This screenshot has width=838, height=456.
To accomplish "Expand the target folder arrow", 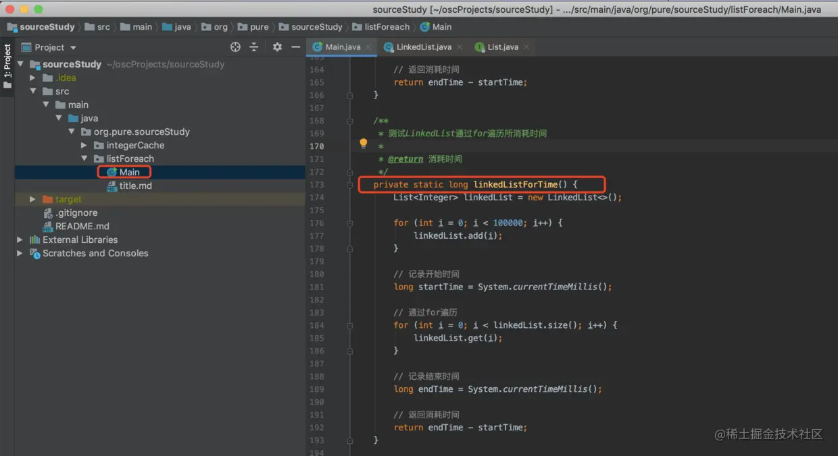I will [x=32, y=199].
